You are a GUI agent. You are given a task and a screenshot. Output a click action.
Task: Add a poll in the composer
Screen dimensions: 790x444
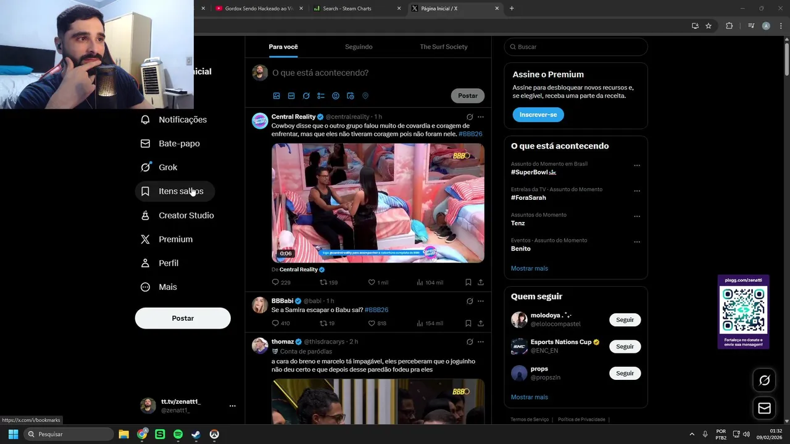point(321,96)
